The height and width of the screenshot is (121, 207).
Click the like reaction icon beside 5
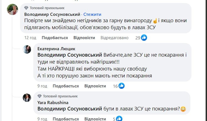[120, 119]
